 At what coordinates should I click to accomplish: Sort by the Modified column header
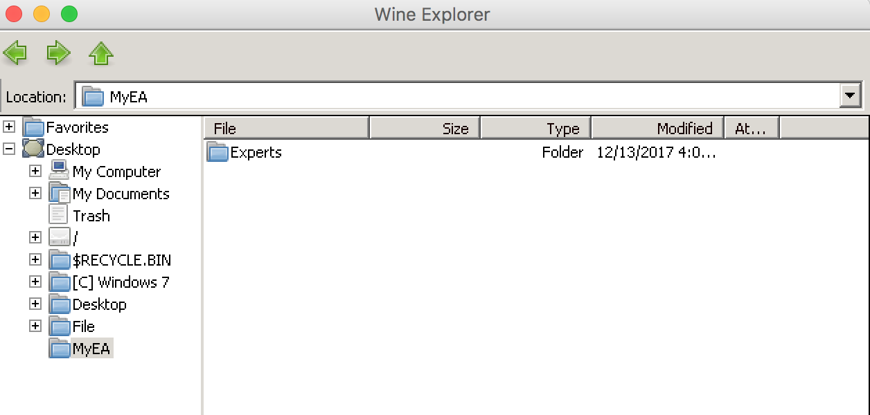pos(657,128)
